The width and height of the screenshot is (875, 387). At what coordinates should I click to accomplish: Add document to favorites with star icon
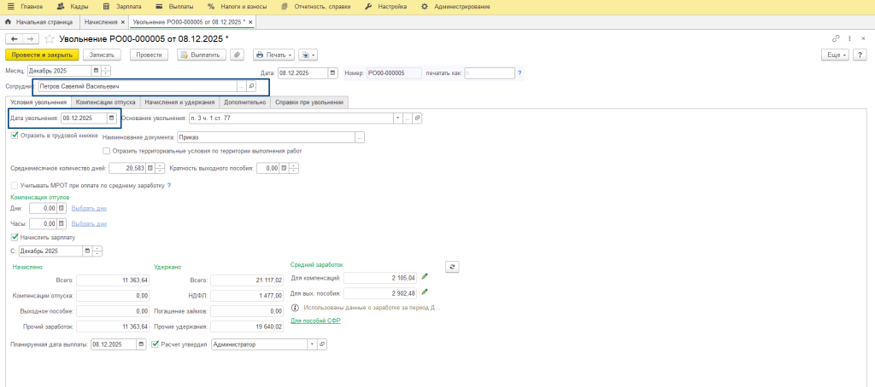[49, 39]
